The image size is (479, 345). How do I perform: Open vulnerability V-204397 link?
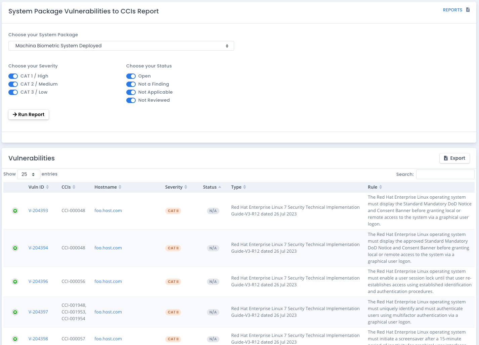(x=38, y=312)
